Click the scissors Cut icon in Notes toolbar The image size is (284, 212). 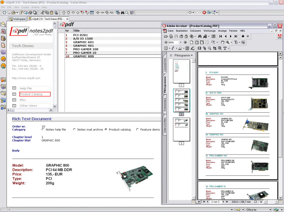[42, 12]
